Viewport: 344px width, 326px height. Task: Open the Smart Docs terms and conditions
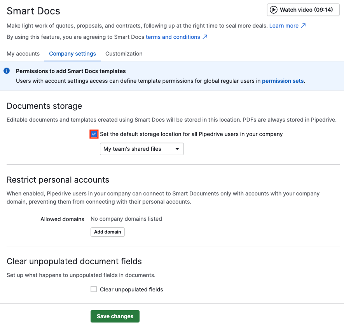(x=174, y=37)
